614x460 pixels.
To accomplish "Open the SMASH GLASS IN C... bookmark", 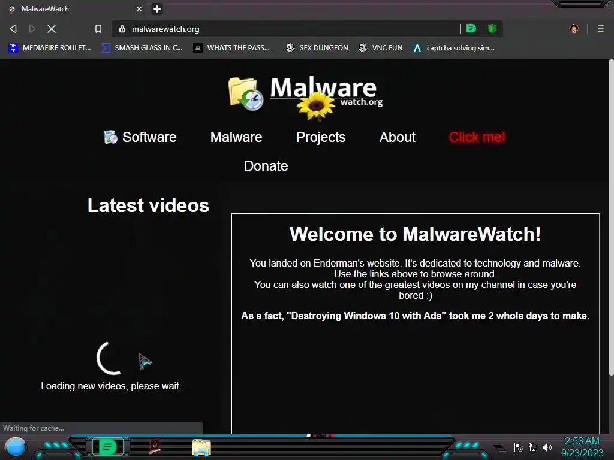I will tap(142, 48).
